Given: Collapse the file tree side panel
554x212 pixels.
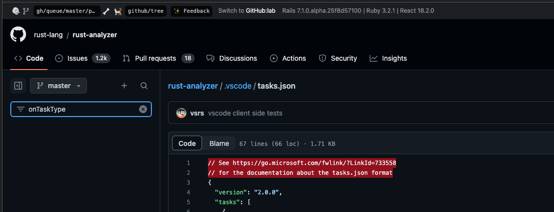Looking at the screenshot, I should pyautogui.click(x=18, y=86).
